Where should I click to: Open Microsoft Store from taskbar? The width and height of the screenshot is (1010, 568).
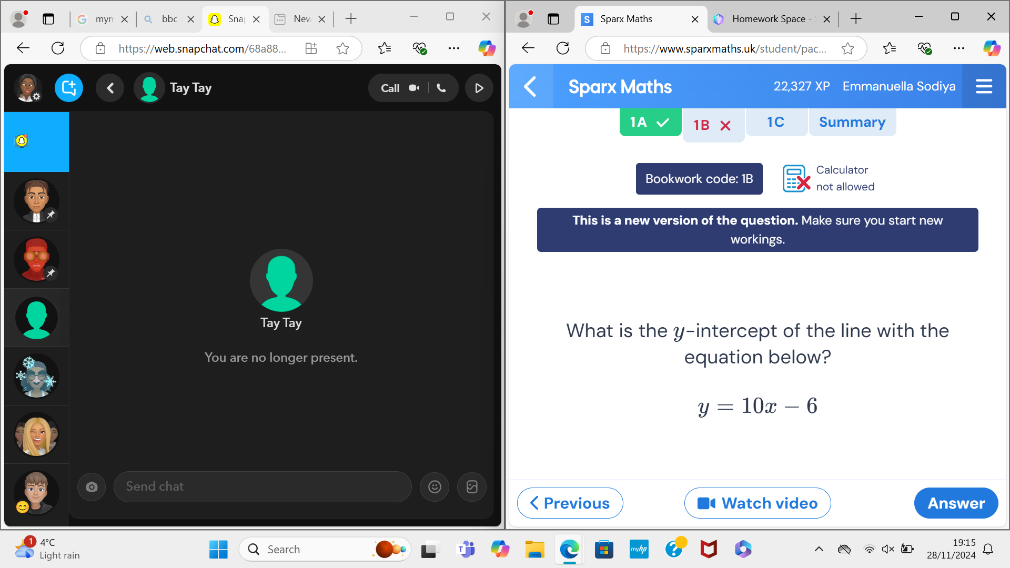[x=604, y=550]
